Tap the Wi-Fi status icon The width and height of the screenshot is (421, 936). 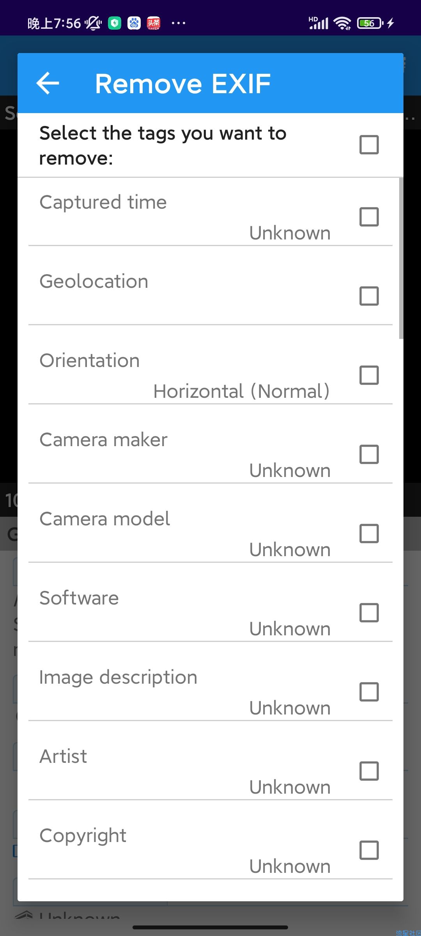pos(343,23)
